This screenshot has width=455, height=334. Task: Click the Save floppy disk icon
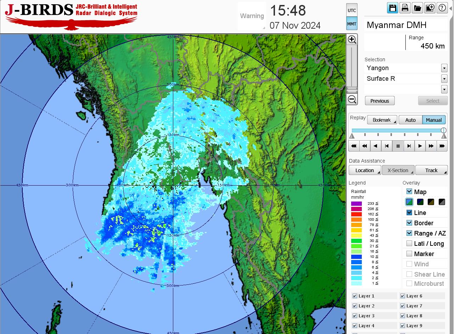(393, 8)
